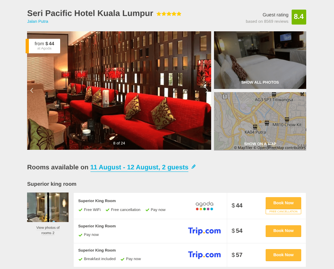
Task: Click View photos of rooms 2 link
Action: 48,230
